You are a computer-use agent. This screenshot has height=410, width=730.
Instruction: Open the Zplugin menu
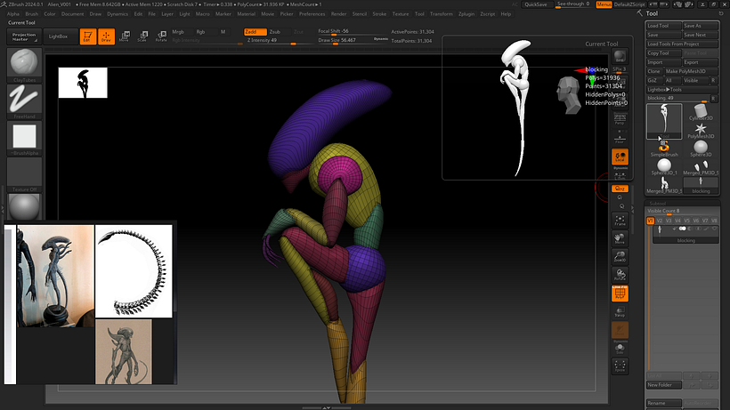pyautogui.click(x=466, y=14)
